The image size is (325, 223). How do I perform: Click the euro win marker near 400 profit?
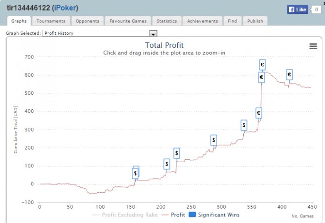[259, 113]
